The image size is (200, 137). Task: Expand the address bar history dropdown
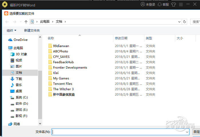click(x=179, y=22)
